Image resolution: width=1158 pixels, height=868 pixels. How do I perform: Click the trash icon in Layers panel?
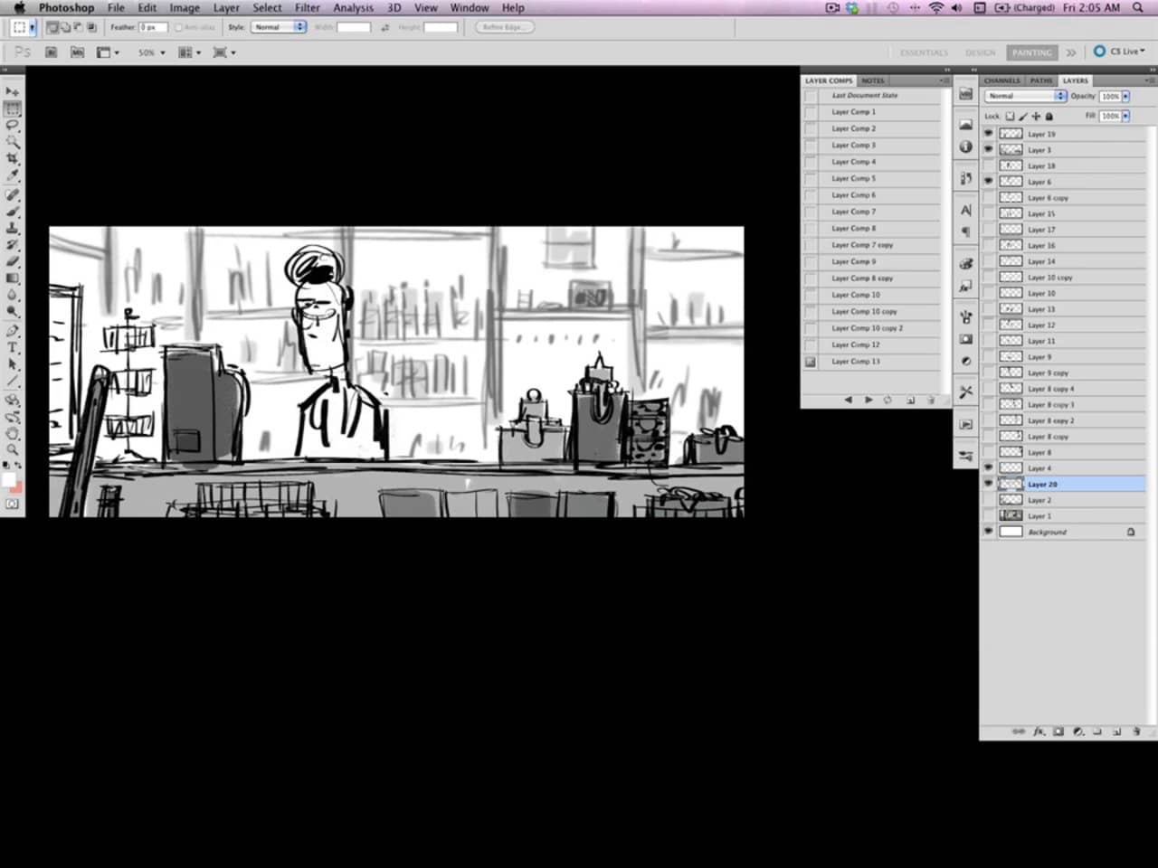[x=1136, y=731]
